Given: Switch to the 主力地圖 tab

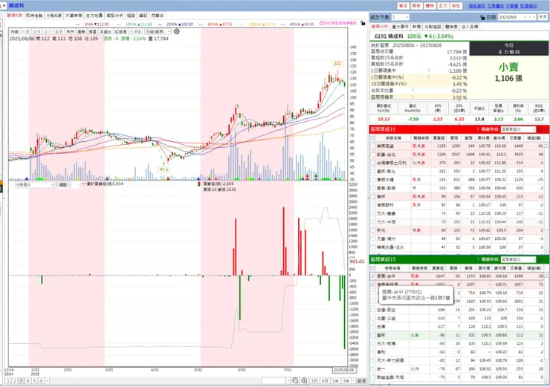Looking at the screenshot, I should coord(94,16).
